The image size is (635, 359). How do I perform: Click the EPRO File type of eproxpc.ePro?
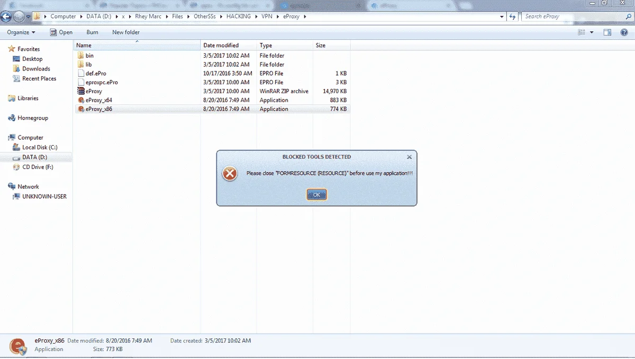coord(271,83)
